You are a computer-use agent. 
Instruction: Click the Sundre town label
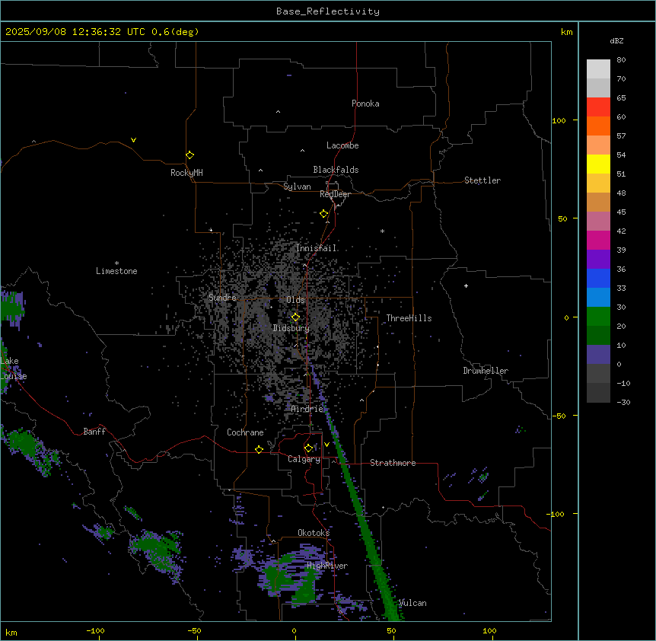pyautogui.click(x=222, y=298)
